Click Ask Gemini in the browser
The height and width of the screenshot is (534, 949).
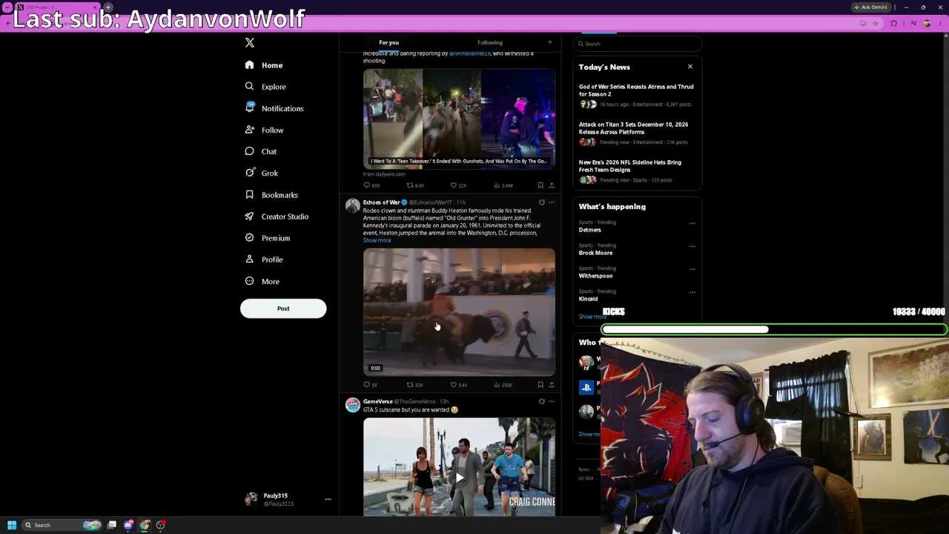click(x=871, y=7)
